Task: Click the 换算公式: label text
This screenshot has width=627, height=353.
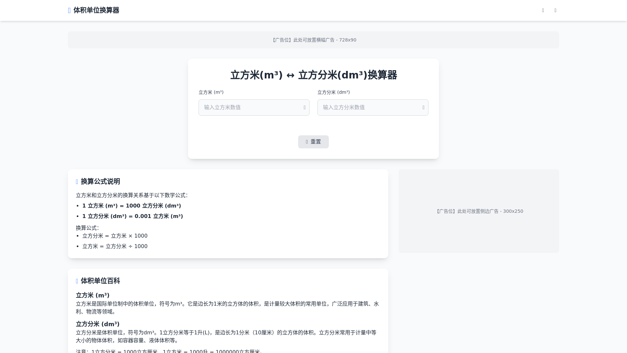Action: pos(87,228)
